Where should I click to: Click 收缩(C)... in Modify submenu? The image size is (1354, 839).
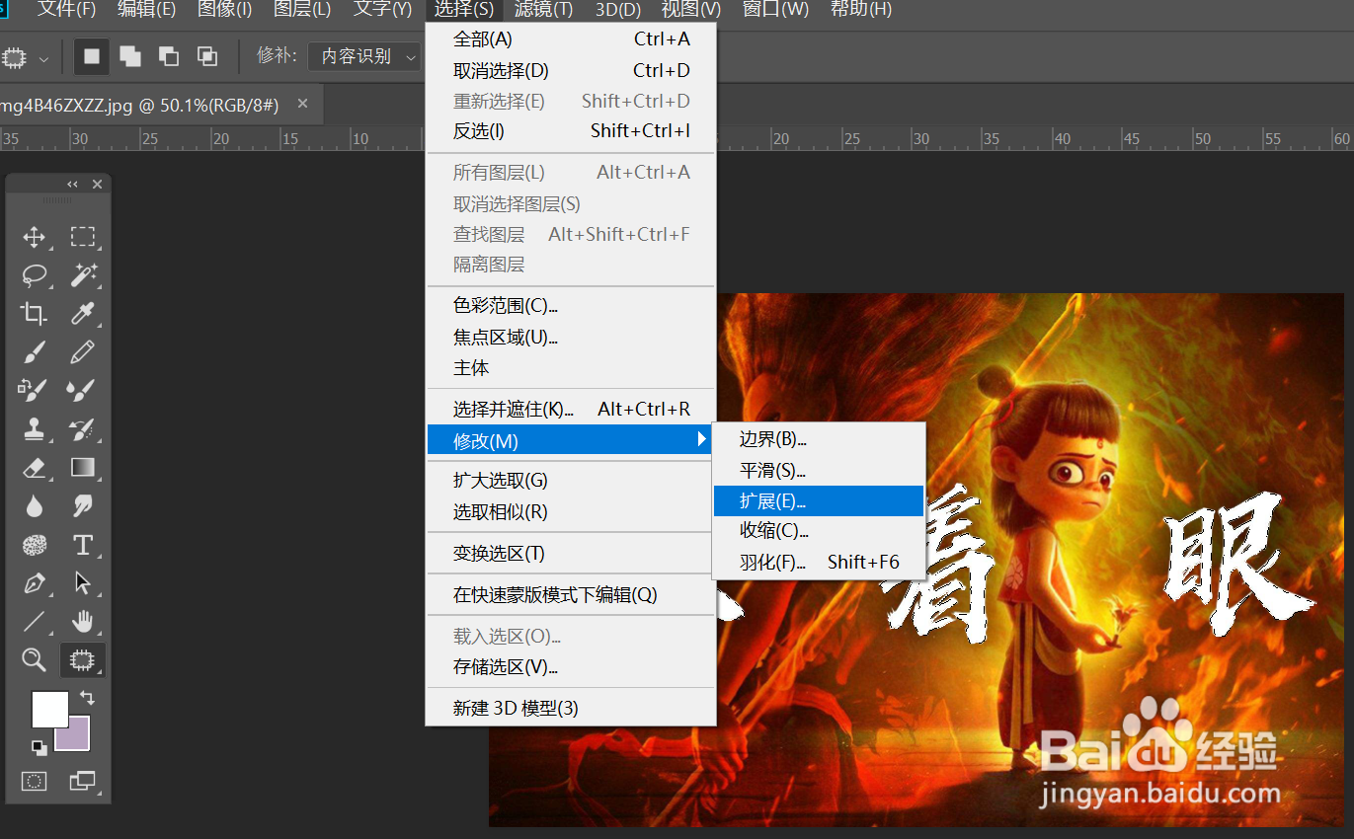click(x=819, y=531)
